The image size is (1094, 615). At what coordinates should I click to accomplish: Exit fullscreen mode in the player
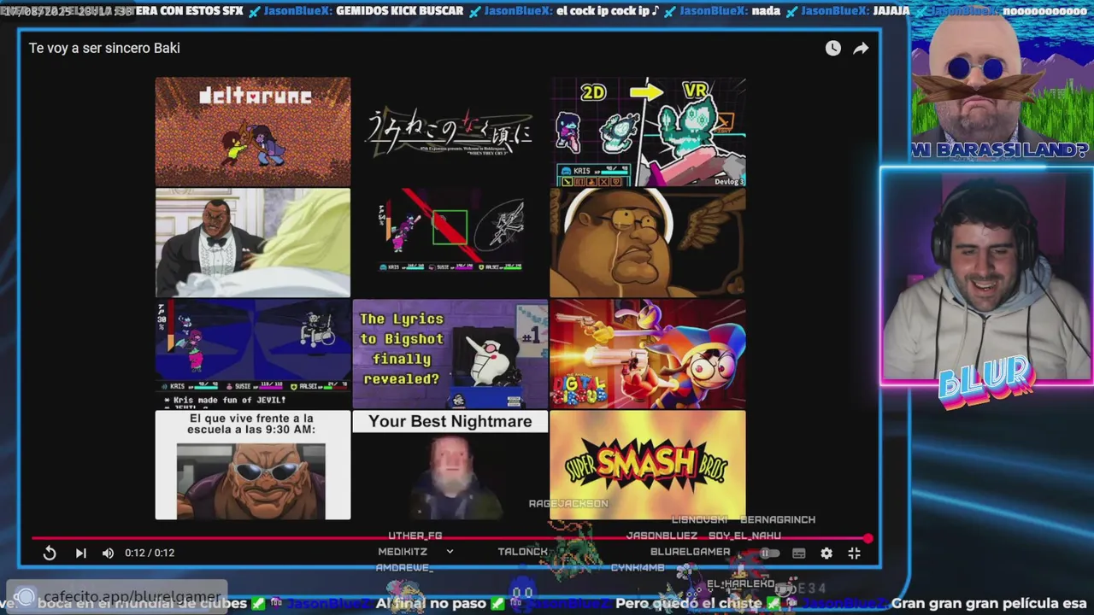(x=854, y=553)
